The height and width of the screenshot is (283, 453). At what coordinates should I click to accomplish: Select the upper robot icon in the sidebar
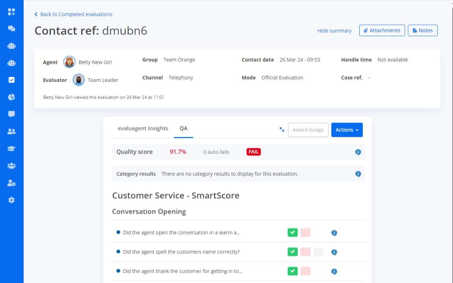pos(11,46)
